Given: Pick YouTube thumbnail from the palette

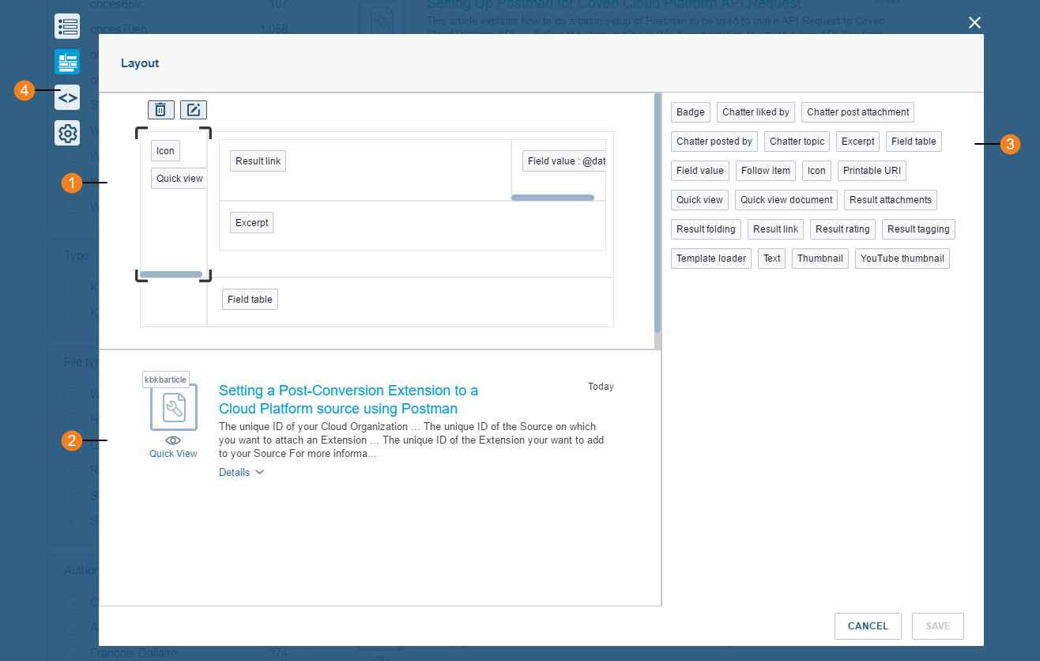Looking at the screenshot, I should pyautogui.click(x=902, y=259).
